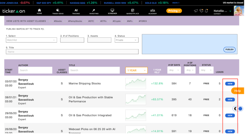Click the tickeron logo
Viewport: 245px width, 136px height.
point(14,11)
